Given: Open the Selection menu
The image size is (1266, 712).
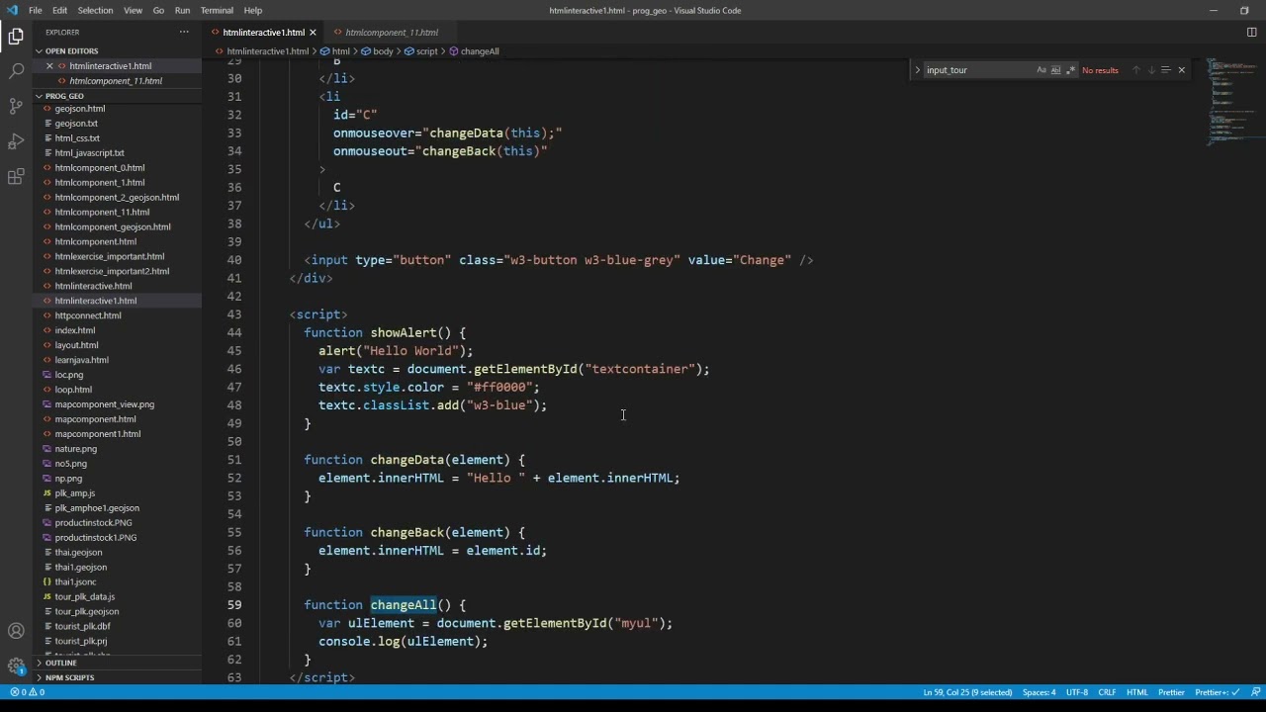Looking at the screenshot, I should [x=95, y=10].
